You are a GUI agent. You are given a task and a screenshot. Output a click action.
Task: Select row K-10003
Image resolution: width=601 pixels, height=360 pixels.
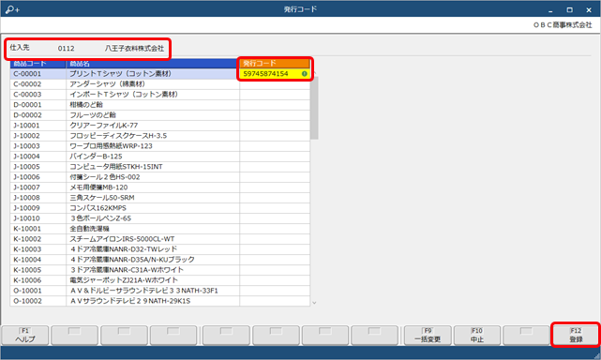pyautogui.click(x=159, y=249)
